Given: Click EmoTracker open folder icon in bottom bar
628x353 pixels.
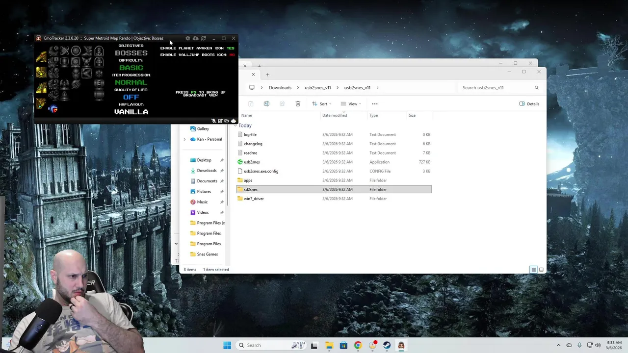Looking at the screenshot, I should [227, 121].
